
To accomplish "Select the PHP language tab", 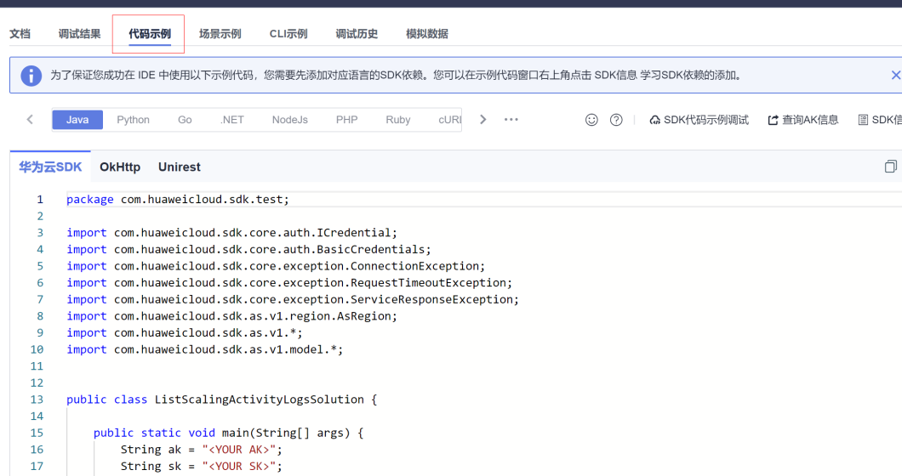I will [347, 120].
